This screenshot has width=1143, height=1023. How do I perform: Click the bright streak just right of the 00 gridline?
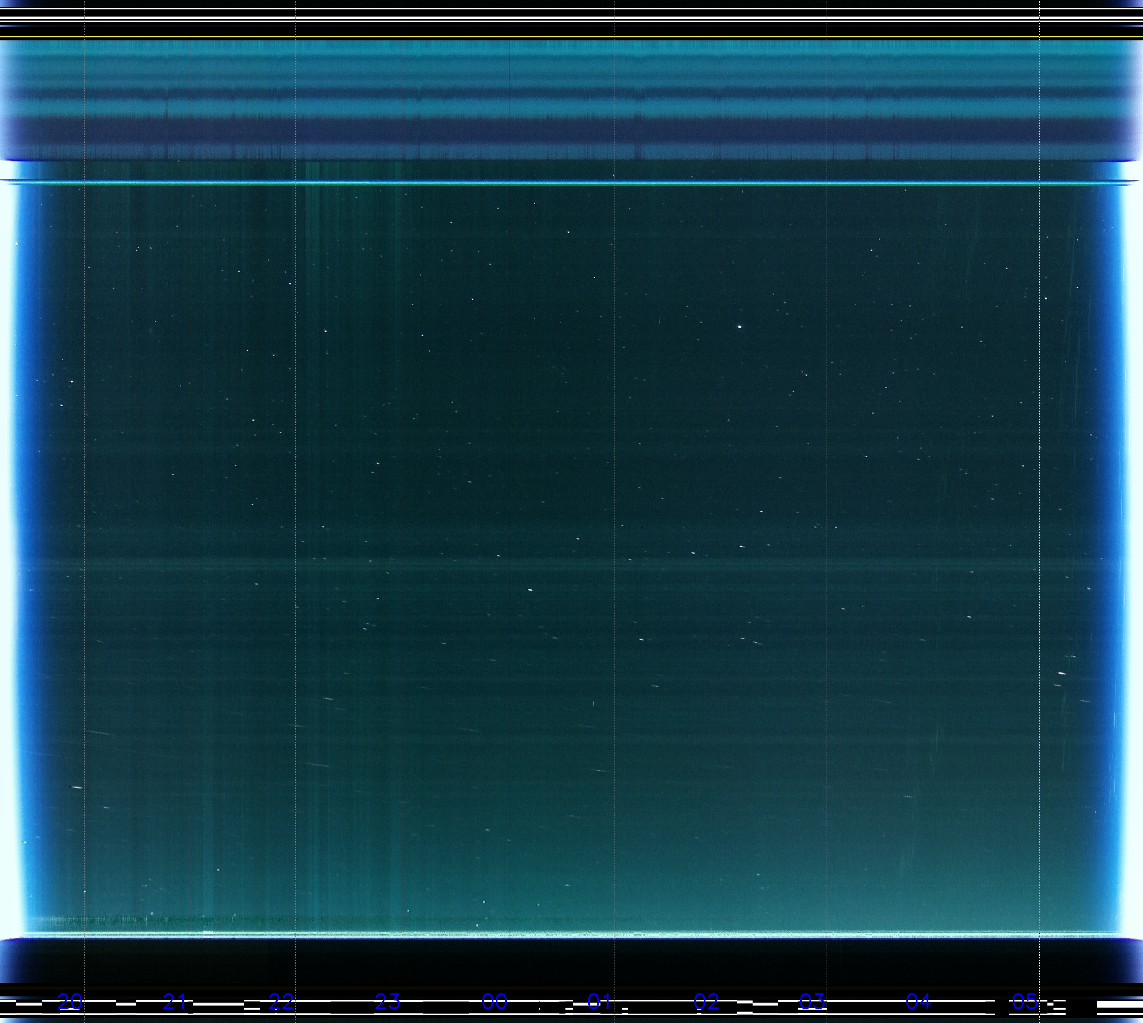pyautogui.click(x=530, y=590)
